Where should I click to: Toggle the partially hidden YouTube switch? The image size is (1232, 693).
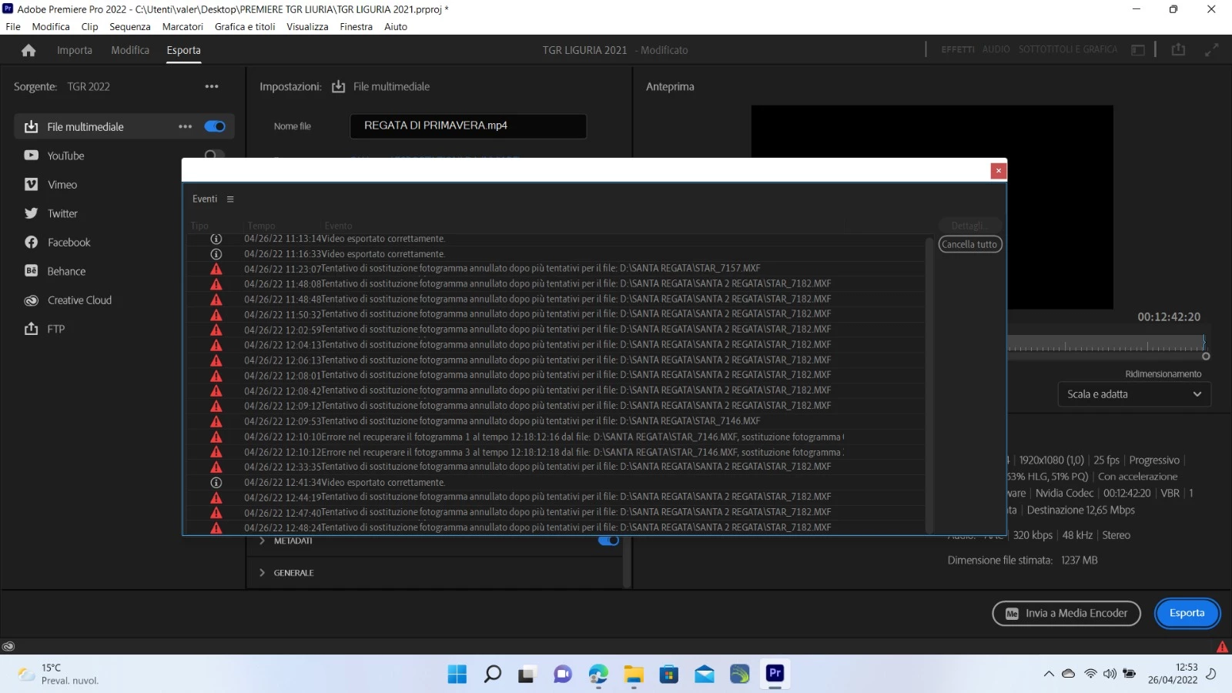point(215,154)
